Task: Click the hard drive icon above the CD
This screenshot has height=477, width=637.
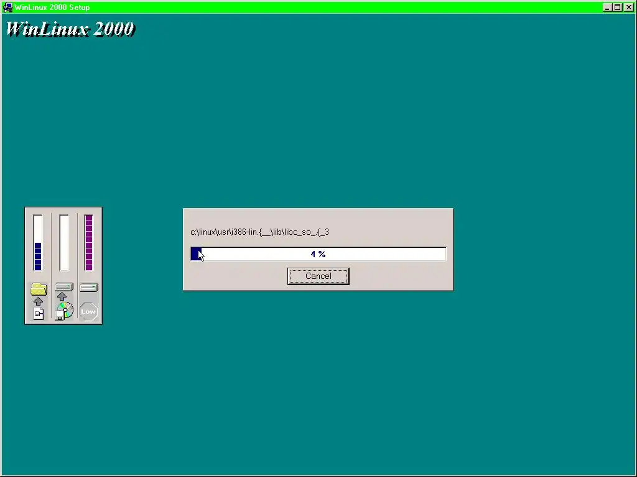Action: click(64, 287)
